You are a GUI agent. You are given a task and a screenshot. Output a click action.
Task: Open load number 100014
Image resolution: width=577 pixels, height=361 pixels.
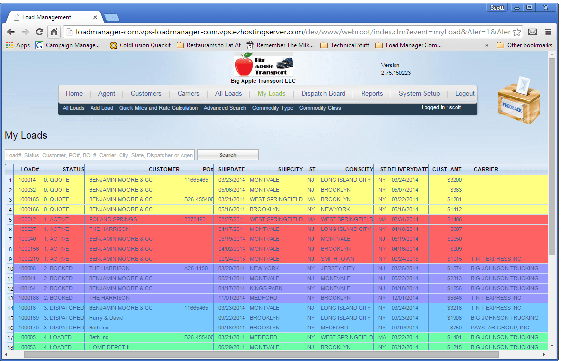point(27,180)
